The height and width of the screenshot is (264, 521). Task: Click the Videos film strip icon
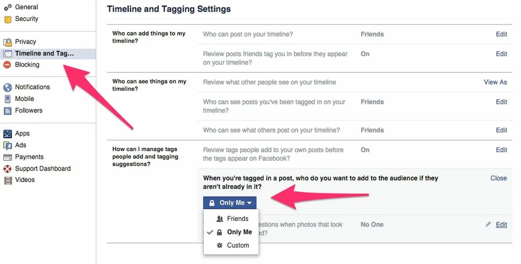point(7,180)
